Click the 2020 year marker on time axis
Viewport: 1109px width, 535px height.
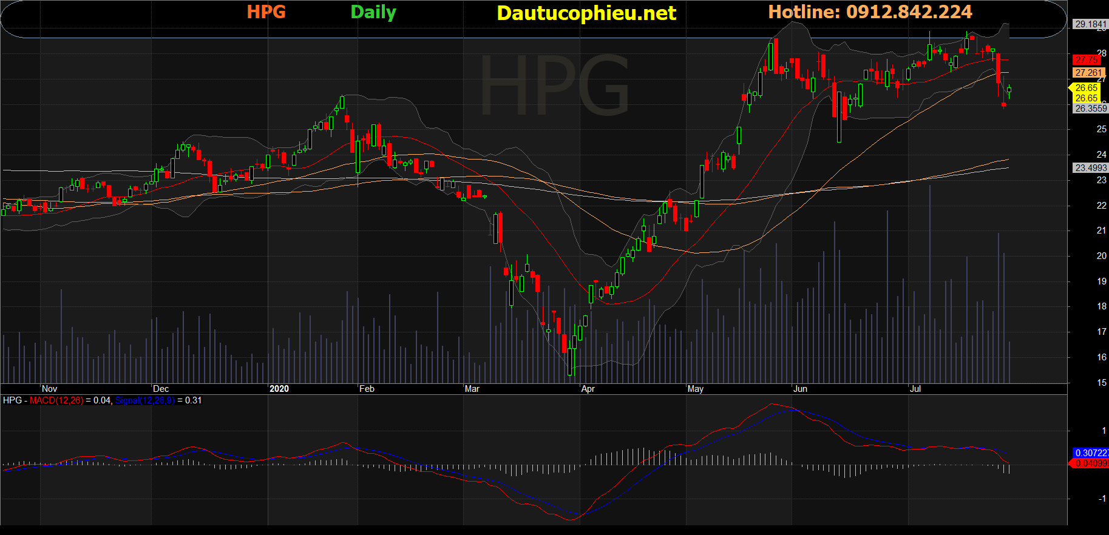coord(279,389)
